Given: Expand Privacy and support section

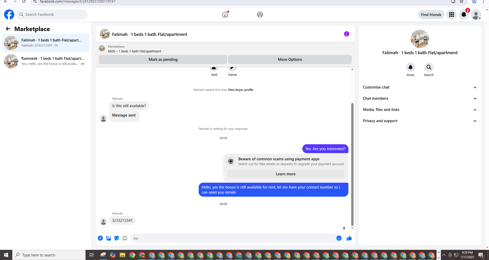Looking at the screenshot, I should pyautogui.click(x=420, y=121).
